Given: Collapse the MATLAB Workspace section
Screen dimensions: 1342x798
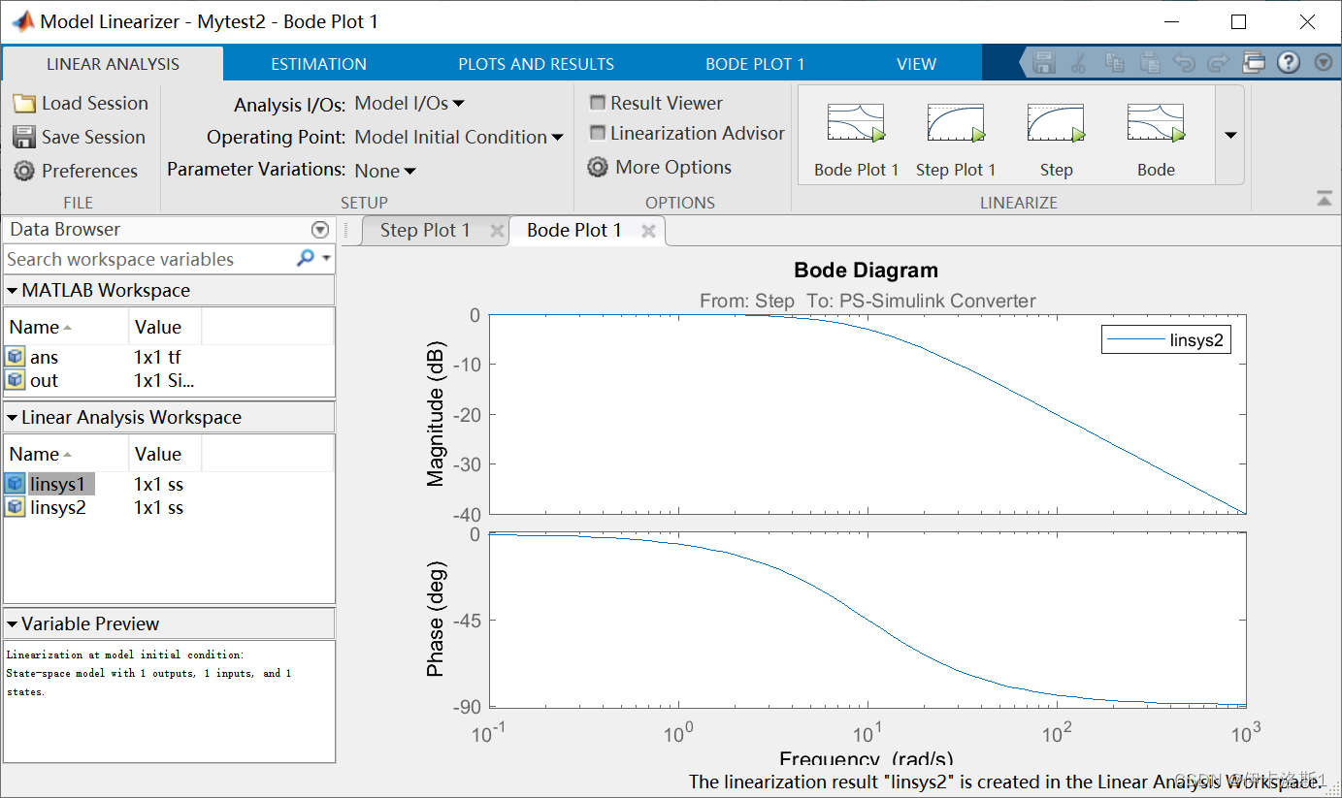Looking at the screenshot, I should click(13, 291).
